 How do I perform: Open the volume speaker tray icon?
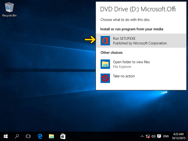pos(153,136)
